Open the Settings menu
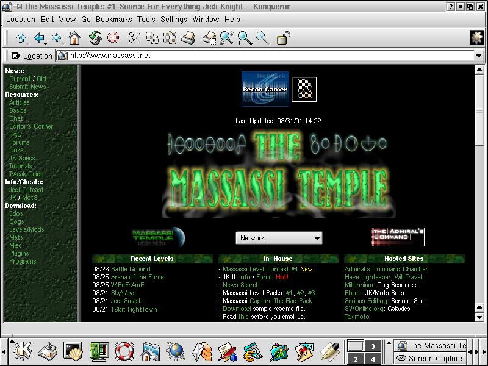This screenshot has height=366, width=488. click(x=174, y=20)
